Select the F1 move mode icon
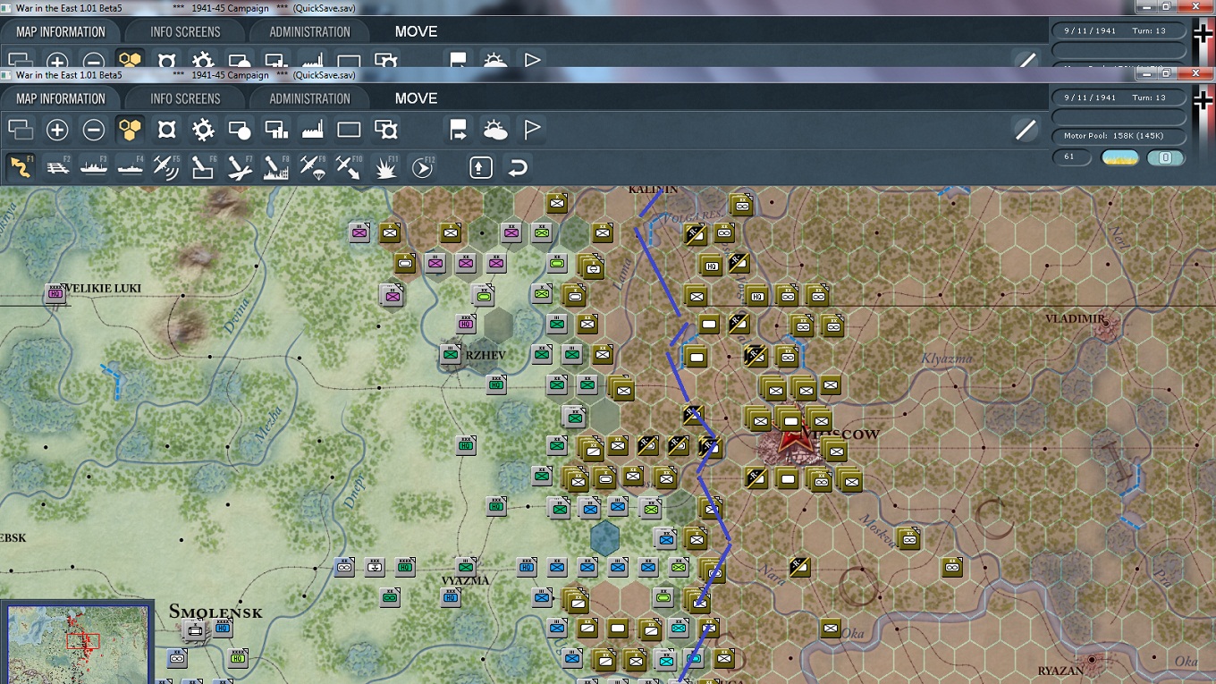 21,166
